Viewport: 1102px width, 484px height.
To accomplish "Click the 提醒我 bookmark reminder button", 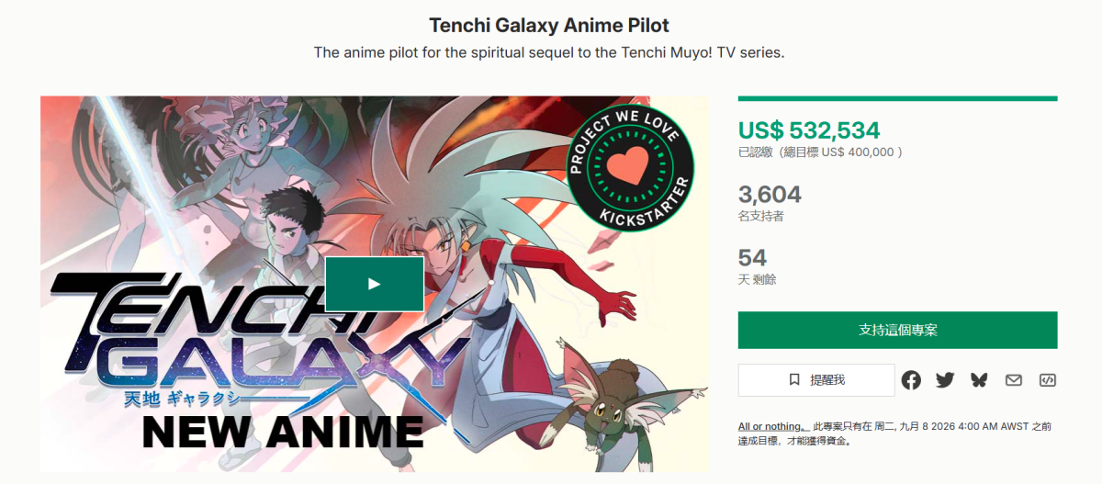I will click(816, 380).
